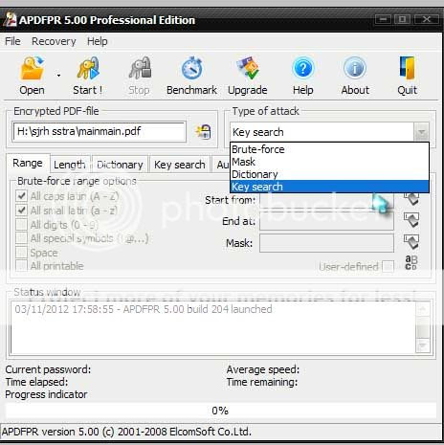
Task: Click the APDFPR title bar app icon
Action: pos(10,20)
